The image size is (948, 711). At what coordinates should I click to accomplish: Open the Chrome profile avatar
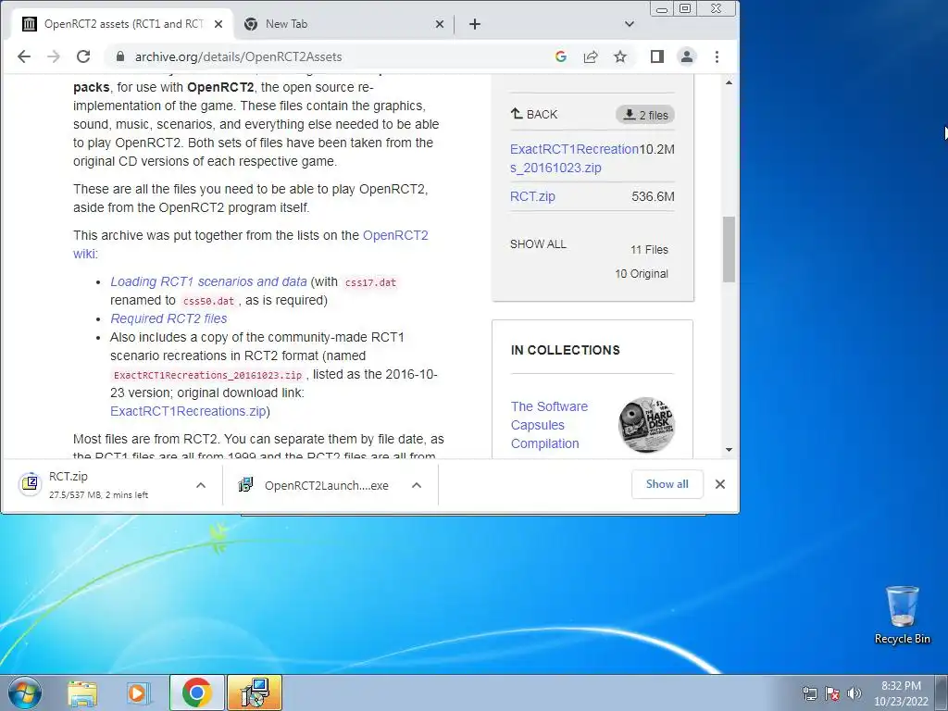687,56
